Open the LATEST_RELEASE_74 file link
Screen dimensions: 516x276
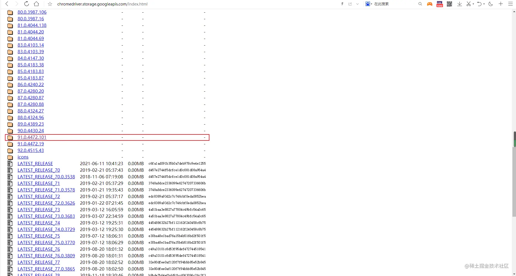pyautogui.click(x=39, y=223)
